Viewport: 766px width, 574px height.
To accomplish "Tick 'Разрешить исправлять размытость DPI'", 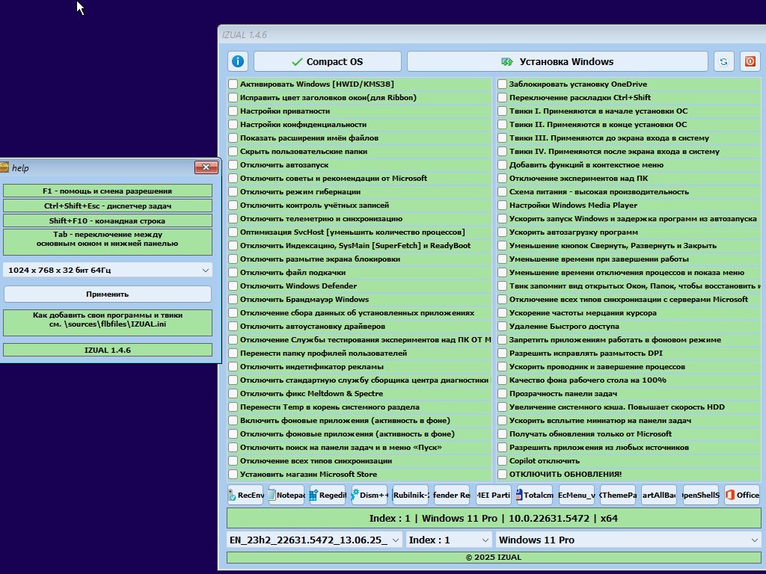I will [502, 354].
